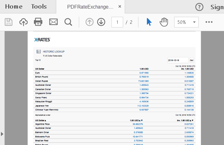
Task: Go to previous page arrow
Action: coord(90,22)
